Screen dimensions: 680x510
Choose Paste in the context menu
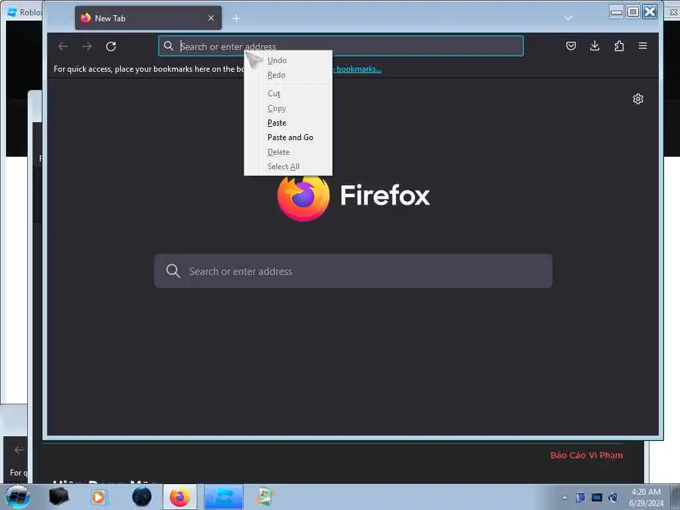click(x=288, y=123)
